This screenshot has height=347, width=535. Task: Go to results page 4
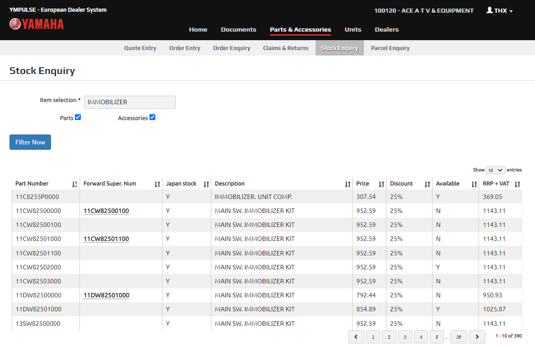pyautogui.click(x=421, y=337)
